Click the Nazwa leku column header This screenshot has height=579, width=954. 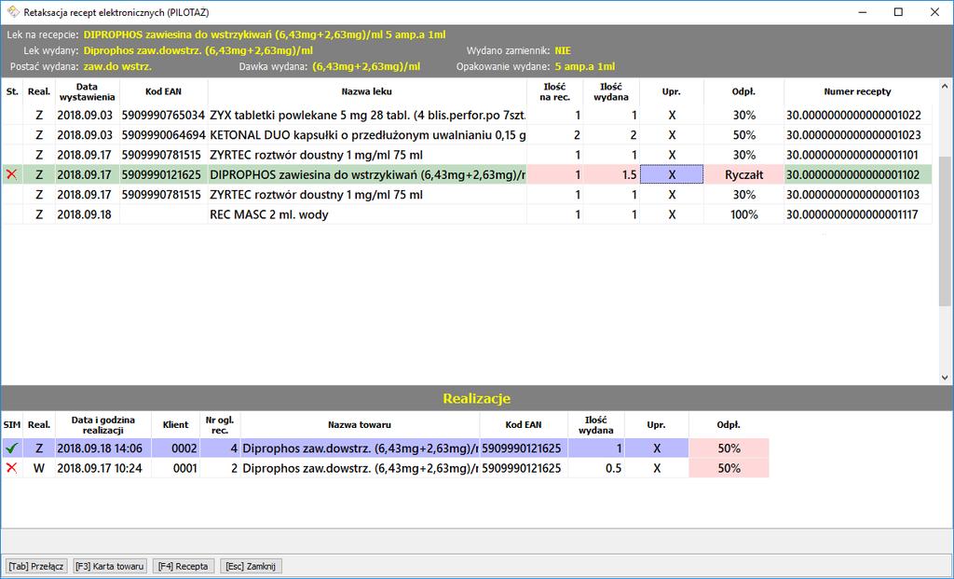pos(367,92)
